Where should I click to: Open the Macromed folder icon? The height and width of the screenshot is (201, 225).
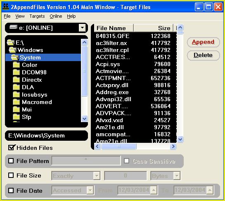[16, 102]
